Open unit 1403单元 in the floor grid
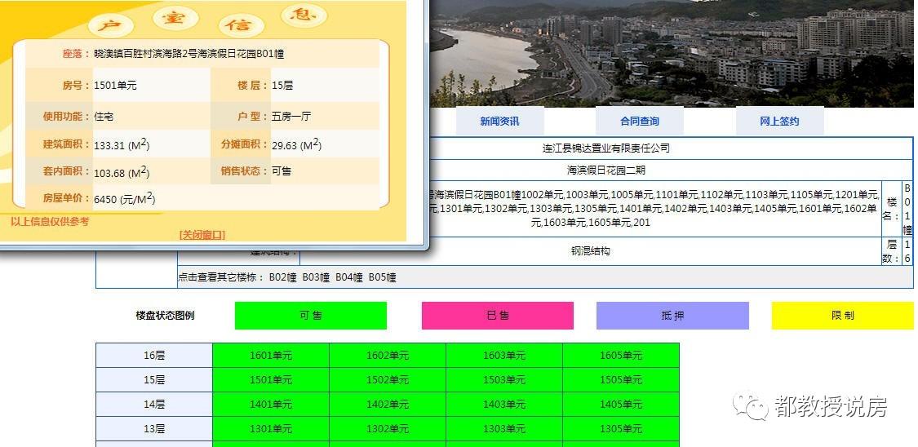Viewport: 918px width, 447px height. [x=504, y=405]
